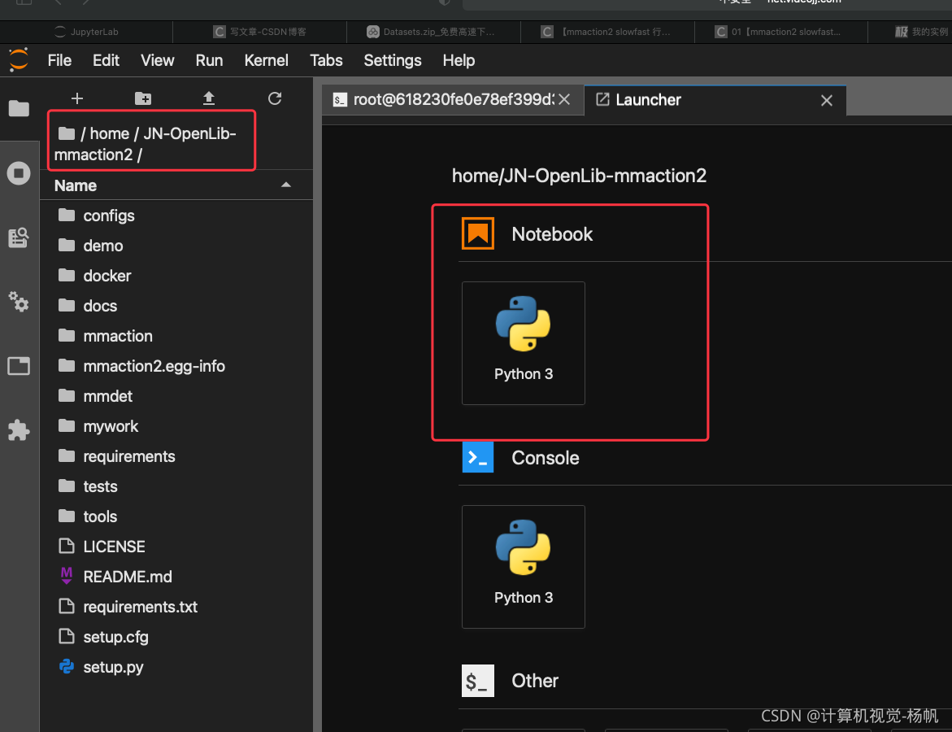
Task: Click the New Launcher plus icon
Action: coord(77,98)
